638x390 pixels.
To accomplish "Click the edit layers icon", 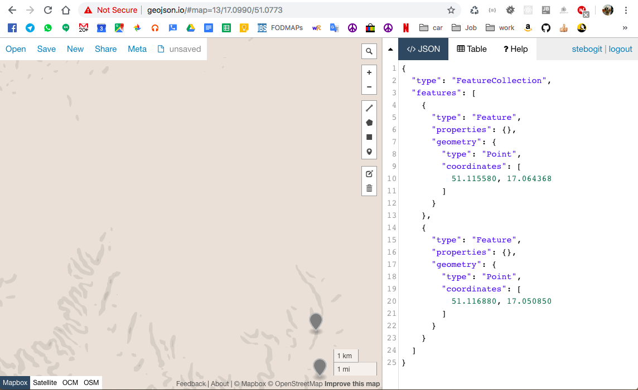I will click(369, 173).
